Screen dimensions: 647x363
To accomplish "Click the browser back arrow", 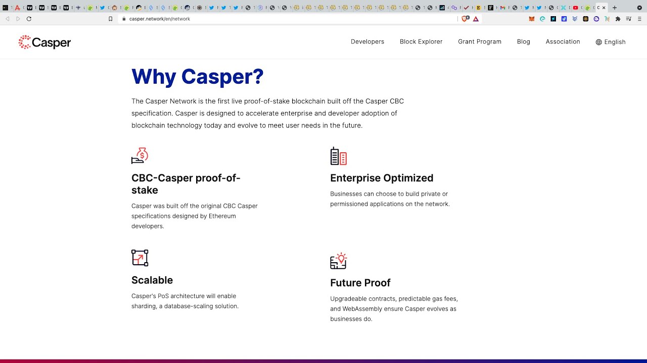I will tap(8, 19).
